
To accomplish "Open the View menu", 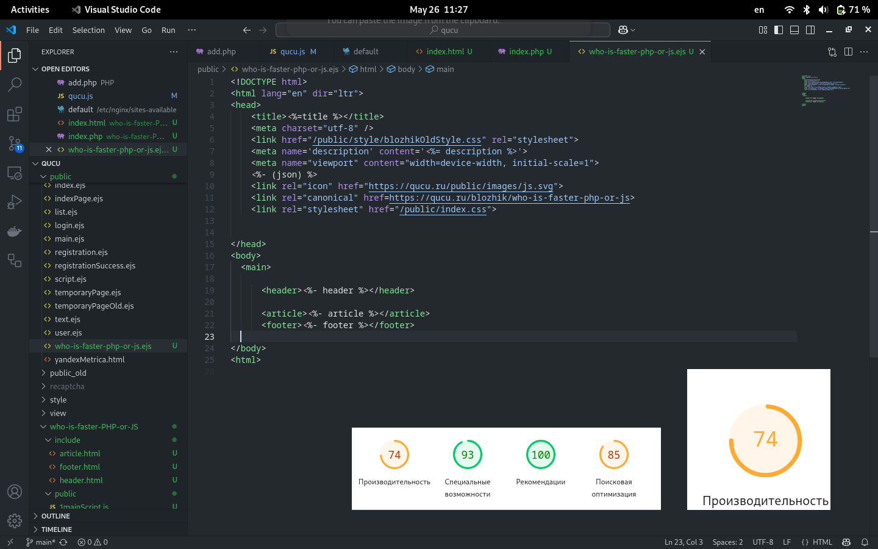I will (x=123, y=30).
